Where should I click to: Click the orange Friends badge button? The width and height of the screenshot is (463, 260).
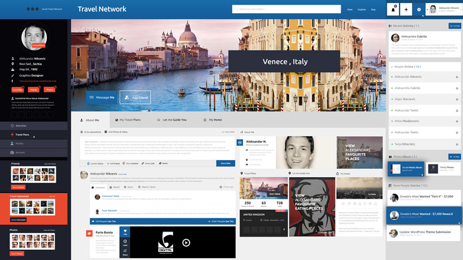34,89
